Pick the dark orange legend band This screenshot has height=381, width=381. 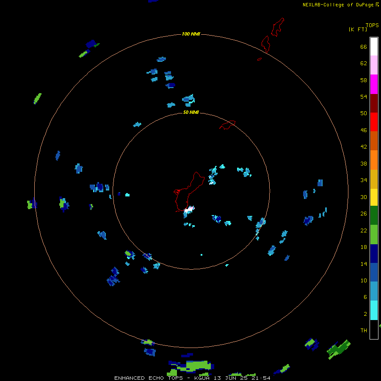point(374,141)
